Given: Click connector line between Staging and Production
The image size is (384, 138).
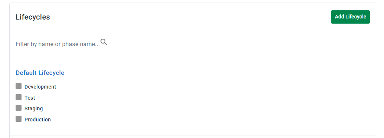Looking at the screenshot, I should (x=18, y=113).
